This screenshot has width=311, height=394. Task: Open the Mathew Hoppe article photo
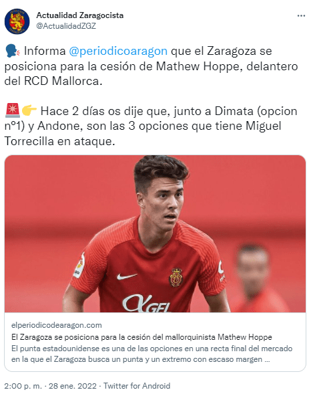tap(155, 233)
